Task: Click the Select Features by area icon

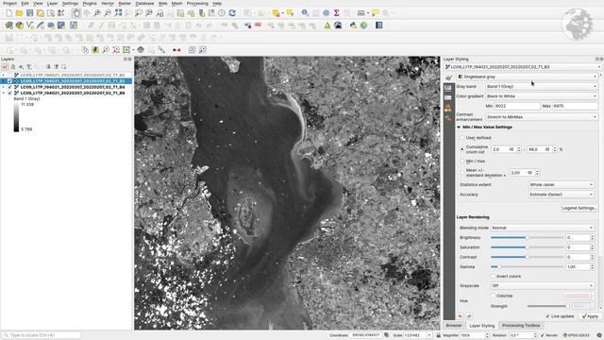Action: tap(277, 13)
